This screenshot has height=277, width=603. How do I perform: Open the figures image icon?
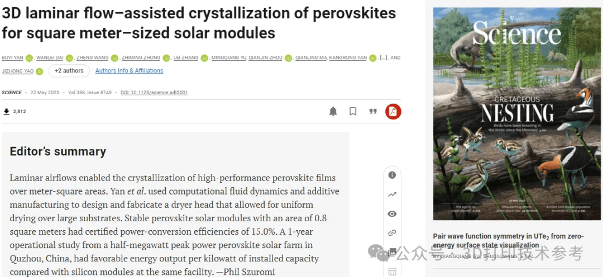(392, 252)
